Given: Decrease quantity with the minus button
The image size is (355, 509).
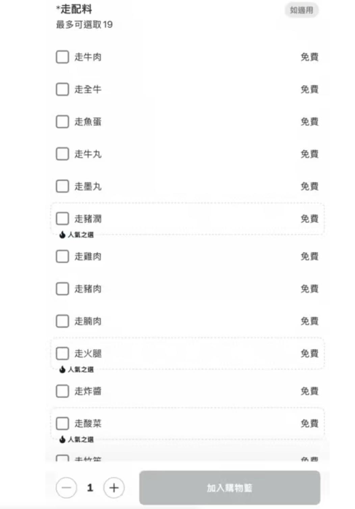Looking at the screenshot, I should pyautogui.click(x=66, y=488).
